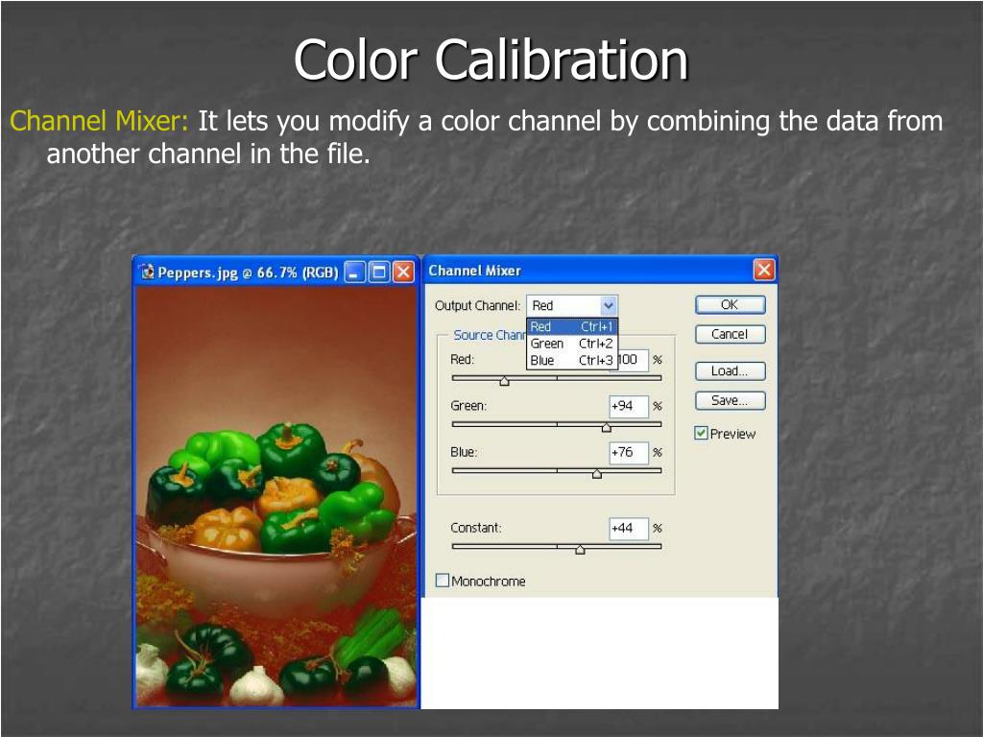The image size is (983, 737).
Task: Click the OK button in Channel Mixer
Action: click(x=730, y=304)
